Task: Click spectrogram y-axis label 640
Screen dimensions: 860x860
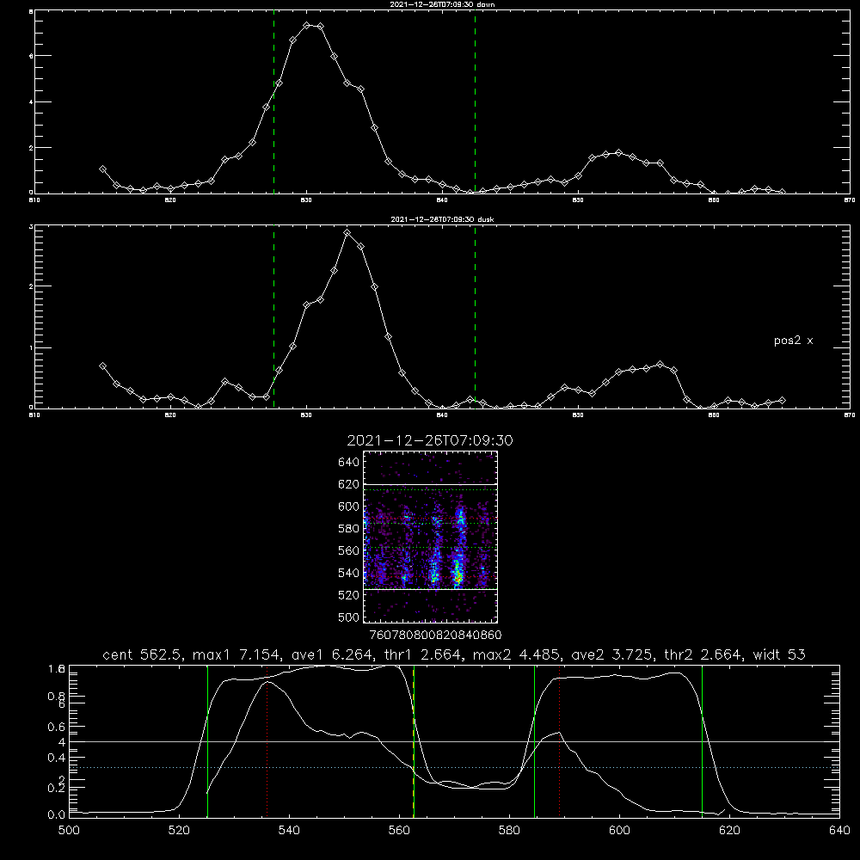Action: tap(349, 463)
